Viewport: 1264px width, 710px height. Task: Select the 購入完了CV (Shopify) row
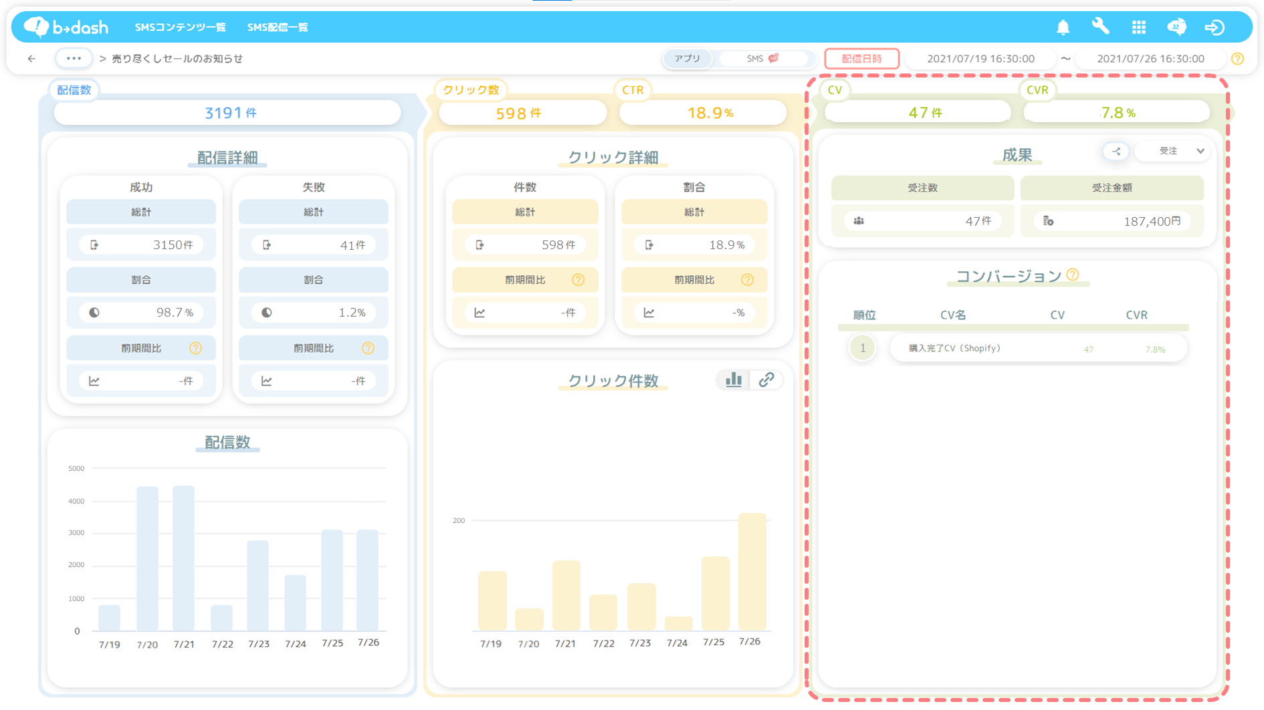click(1038, 349)
